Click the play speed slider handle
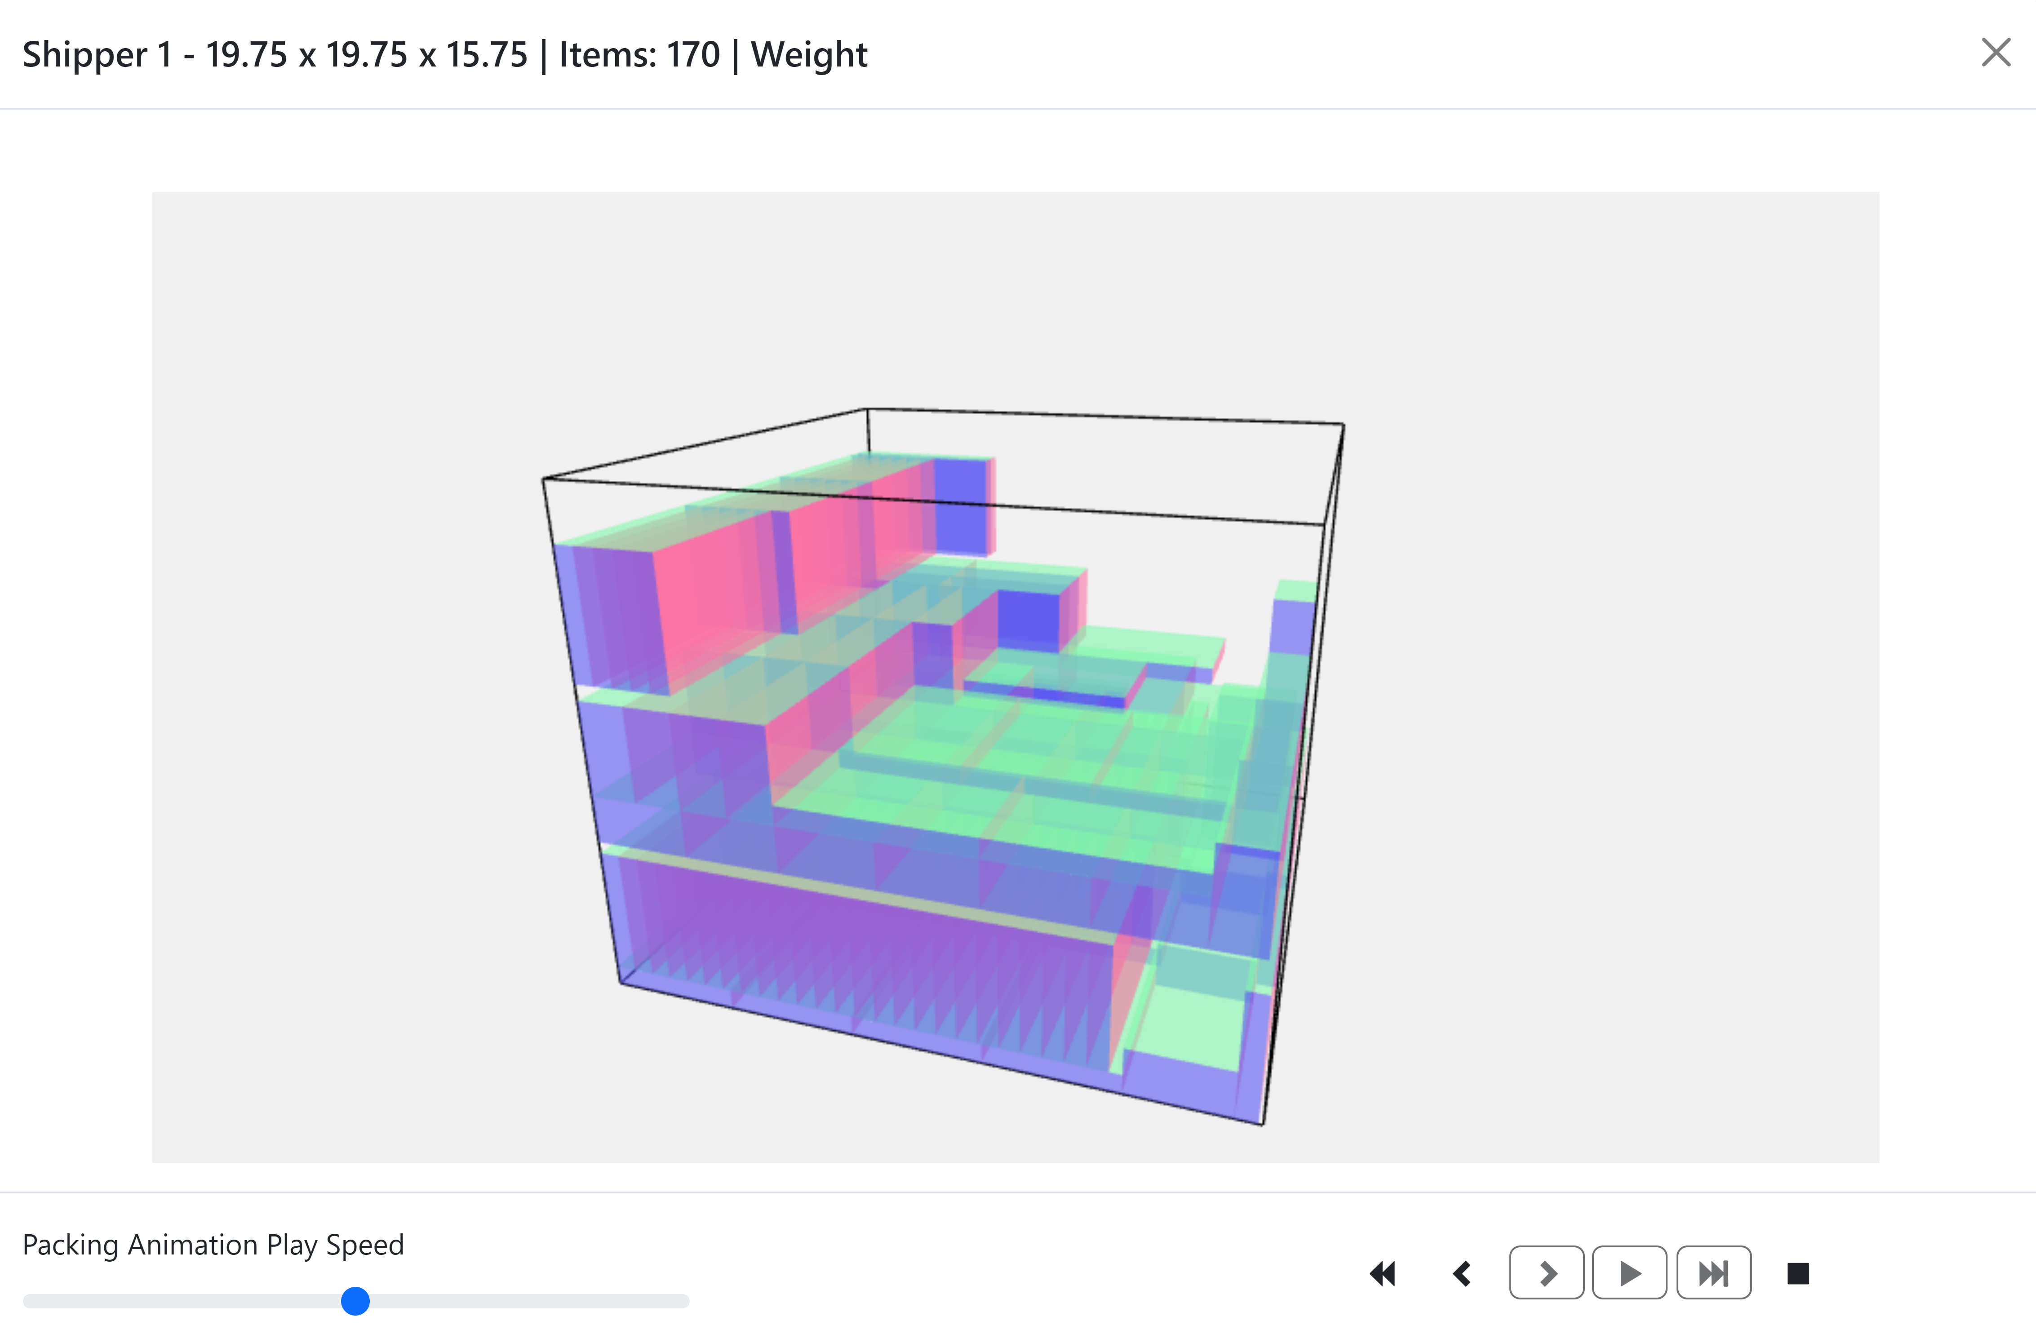 355,1301
